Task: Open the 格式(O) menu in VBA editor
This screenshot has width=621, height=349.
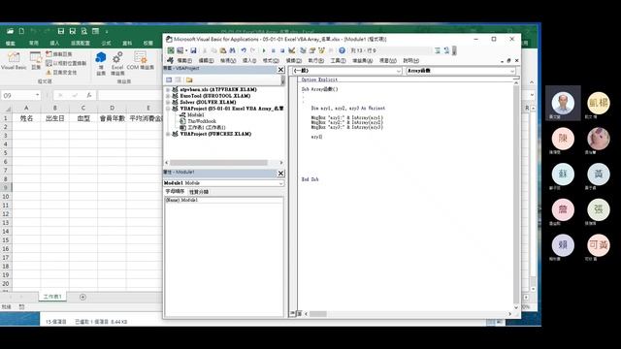Action: click(271, 60)
